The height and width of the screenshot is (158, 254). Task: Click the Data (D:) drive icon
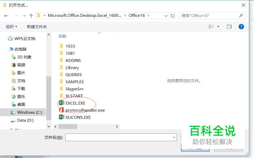(13, 121)
